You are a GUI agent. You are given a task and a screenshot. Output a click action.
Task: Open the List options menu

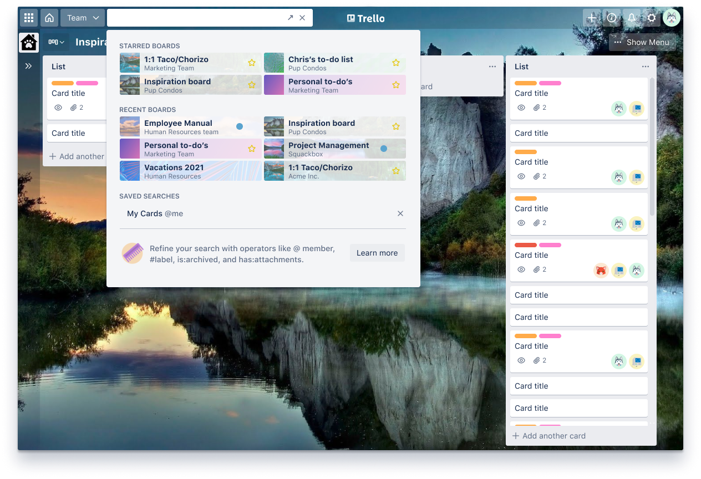[x=645, y=66]
